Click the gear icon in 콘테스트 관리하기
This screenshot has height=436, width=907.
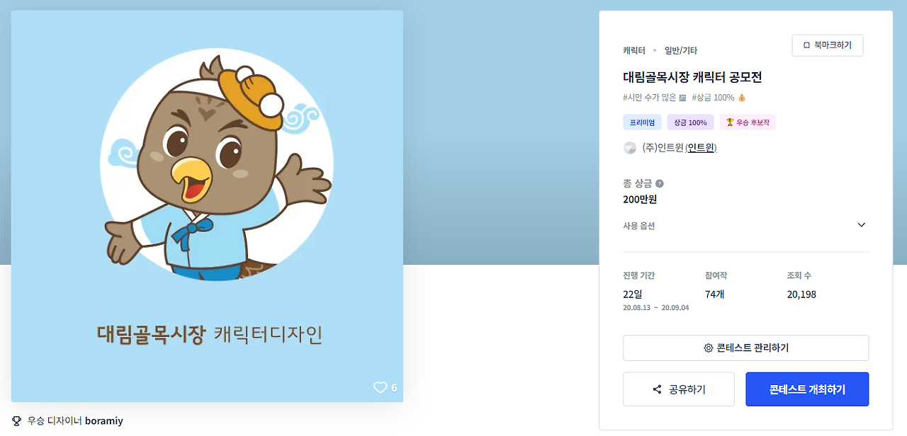(x=708, y=348)
